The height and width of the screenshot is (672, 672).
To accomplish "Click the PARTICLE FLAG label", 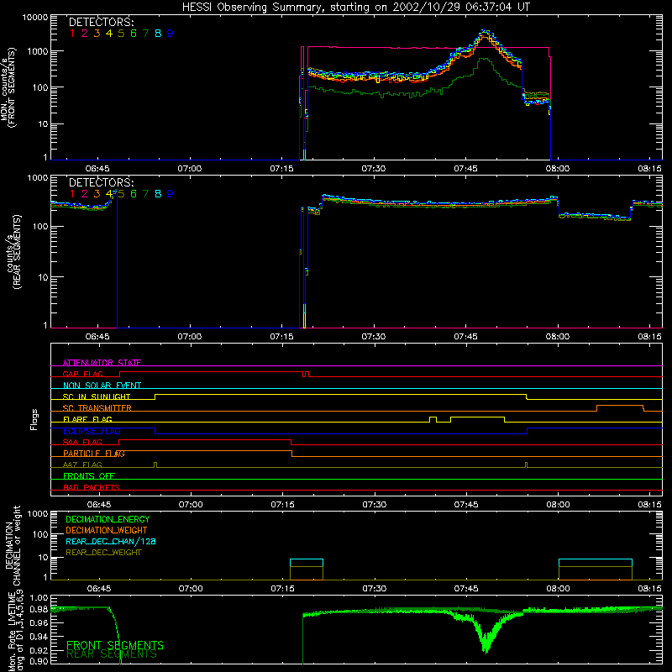I will coord(94,454).
